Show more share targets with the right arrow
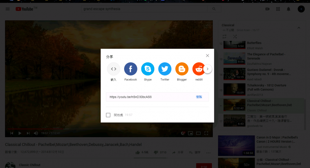The image size is (310, 168). tap(208, 69)
